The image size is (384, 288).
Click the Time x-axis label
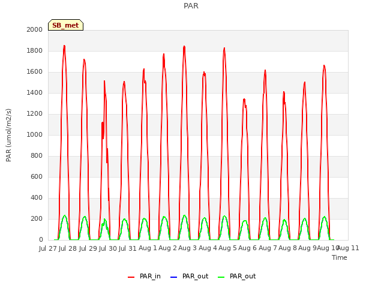point(340,257)
